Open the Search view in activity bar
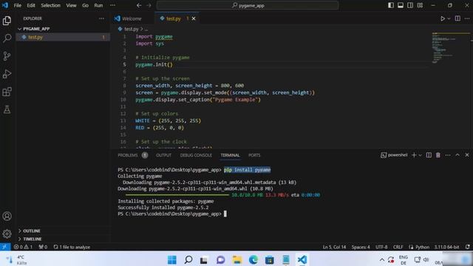Image resolution: width=473 pixels, height=266 pixels. pyautogui.click(x=7, y=38)
